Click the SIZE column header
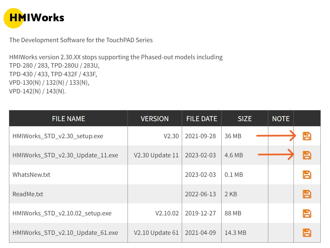Screen dimensions: 330x248 [245, 118]
